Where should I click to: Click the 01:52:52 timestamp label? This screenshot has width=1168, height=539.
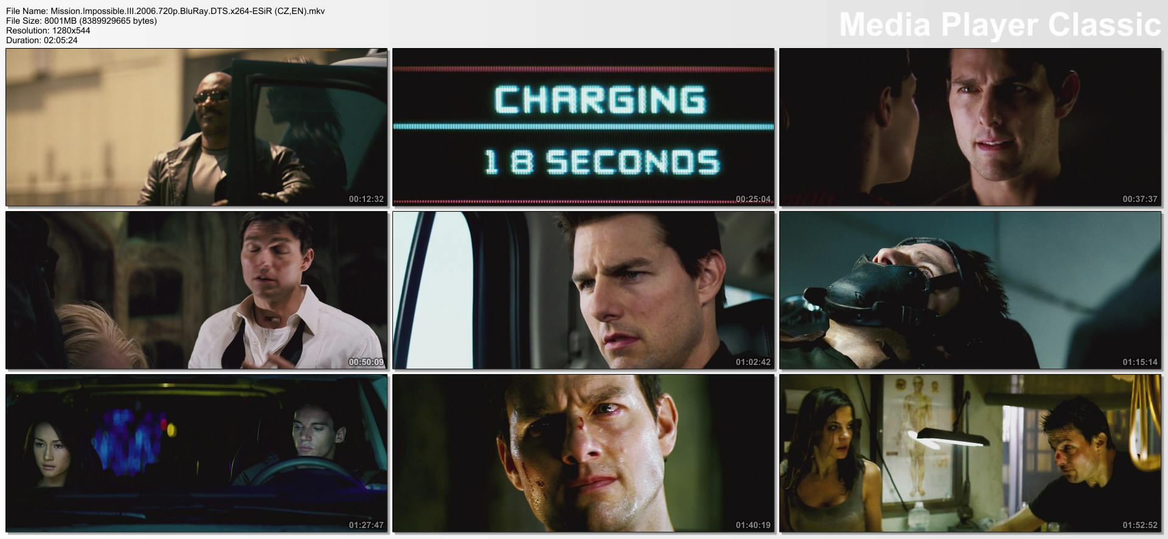click(x=1140, y=525)
